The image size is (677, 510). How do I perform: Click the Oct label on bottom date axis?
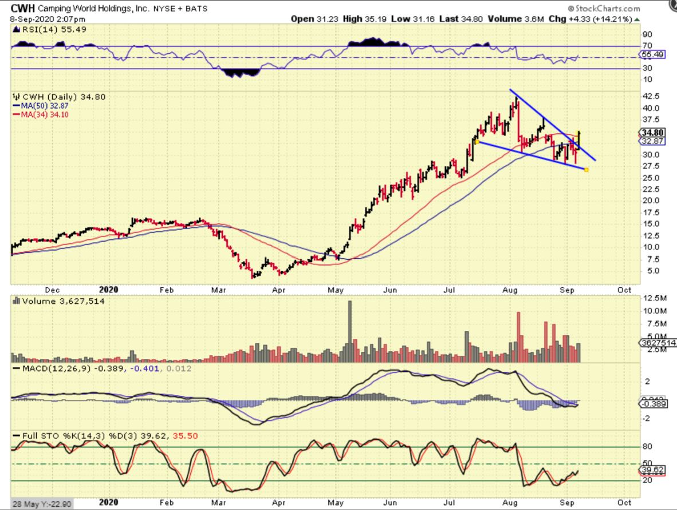tap(624, 503)
